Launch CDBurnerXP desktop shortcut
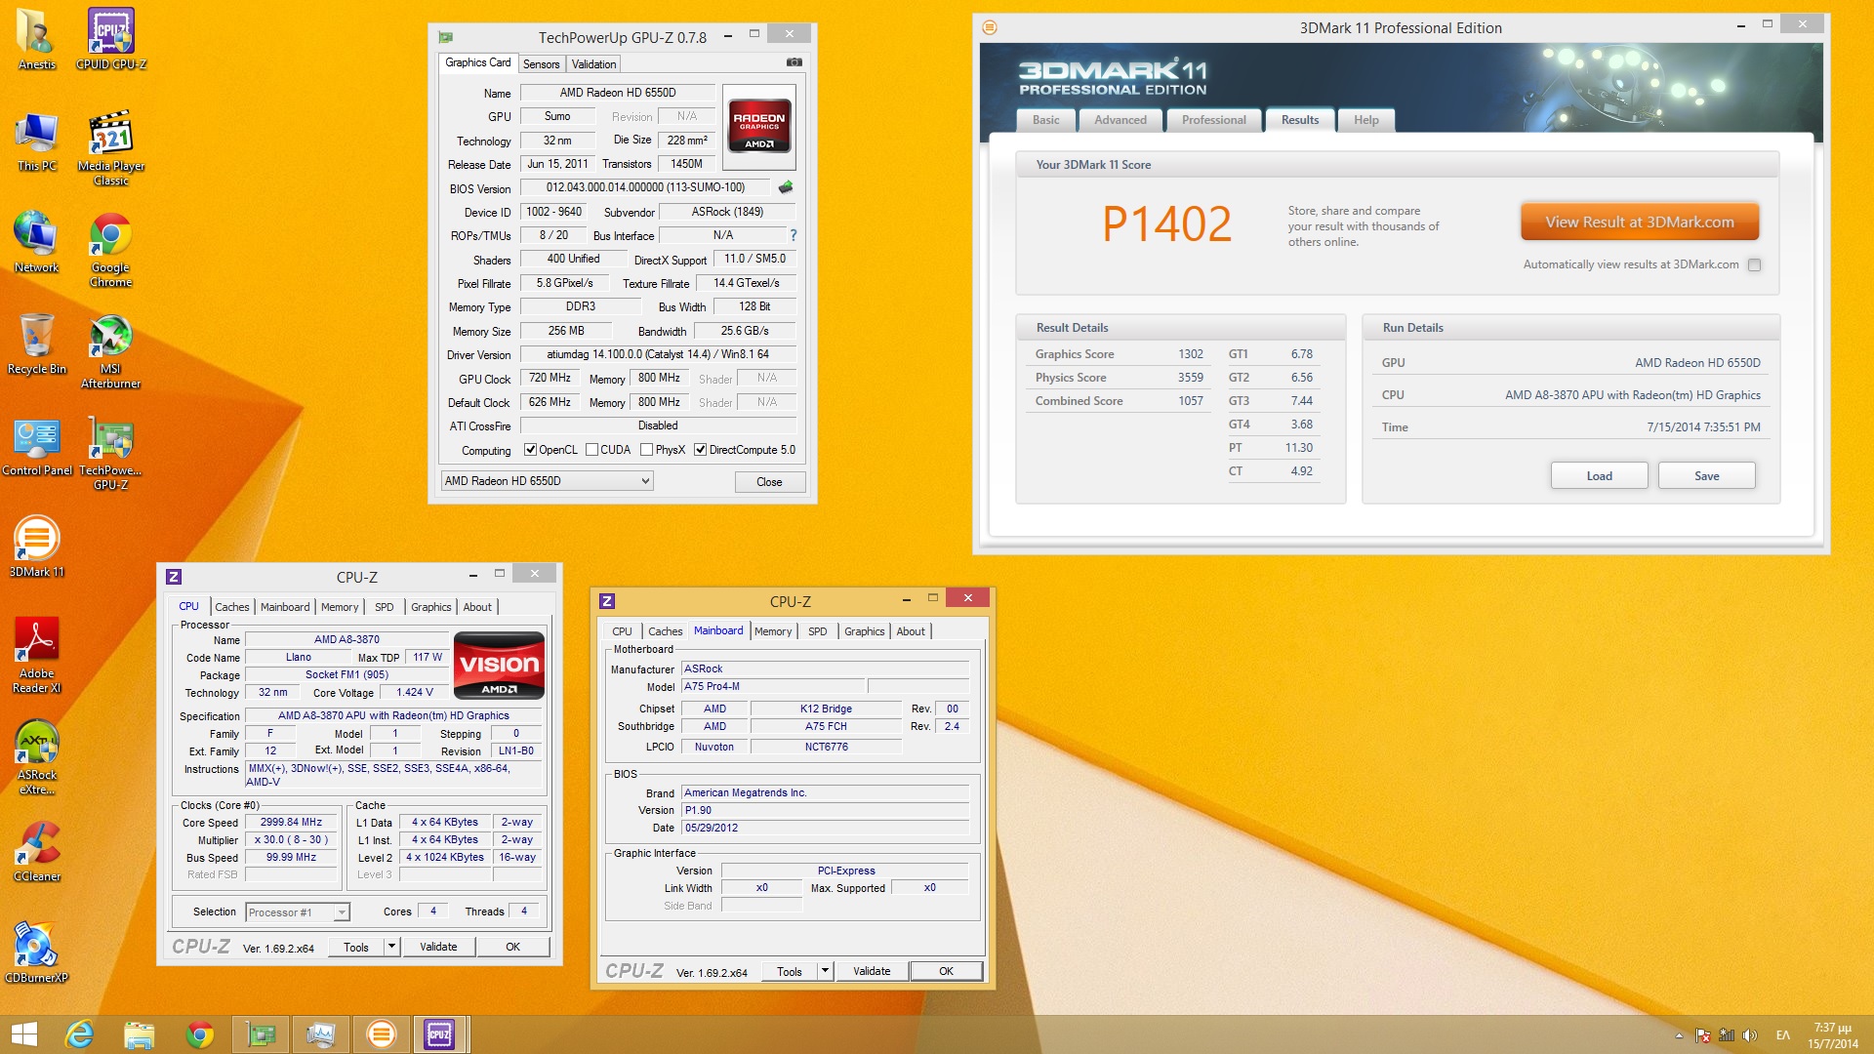 click(37, 953)
